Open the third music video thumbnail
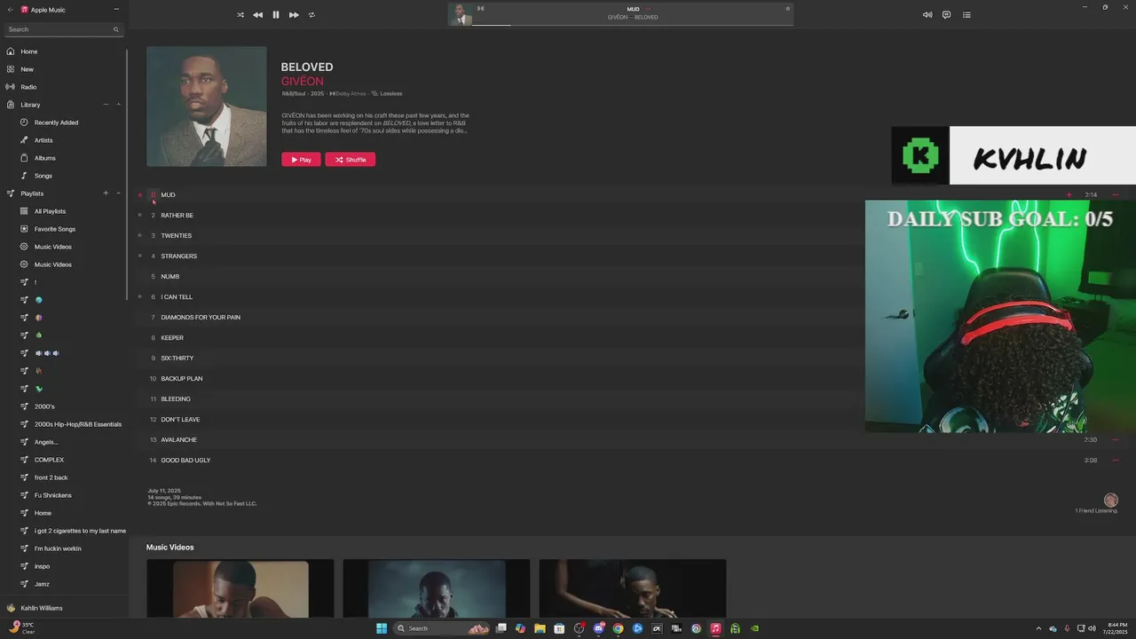 click(x=632, y=588)
